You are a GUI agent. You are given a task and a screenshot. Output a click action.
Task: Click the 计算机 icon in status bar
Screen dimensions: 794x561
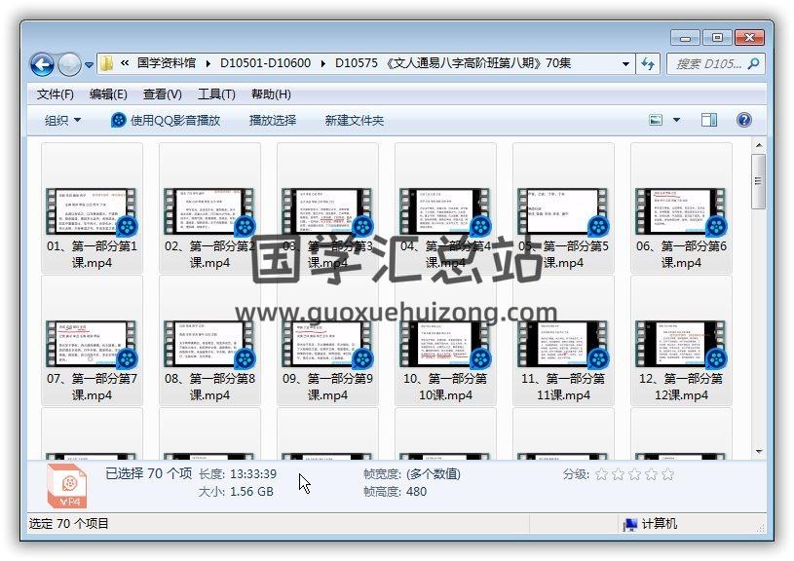coord(631,524)
